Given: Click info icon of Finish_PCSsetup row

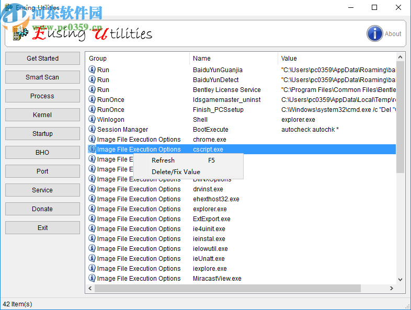Looking at the screenshot, I should point(92,109).
